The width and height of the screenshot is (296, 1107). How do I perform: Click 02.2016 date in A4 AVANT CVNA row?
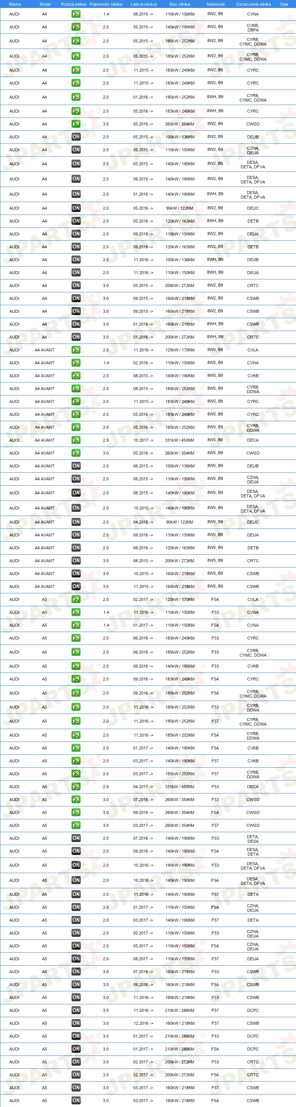tap(143, 363)
